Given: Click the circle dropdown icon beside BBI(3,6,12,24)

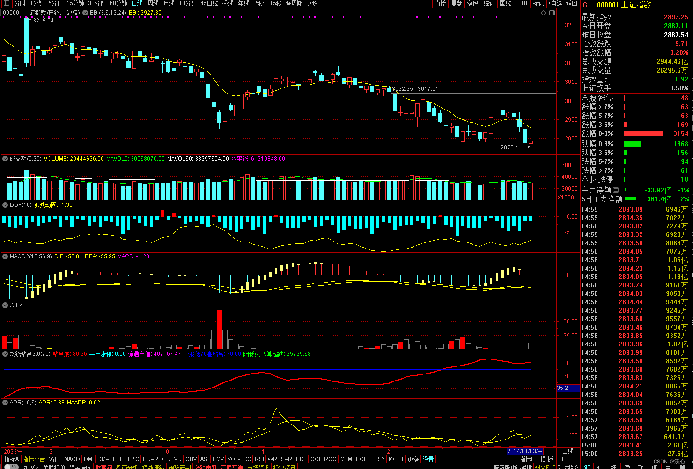Looking at the screenshot, I should coord(85,13).
